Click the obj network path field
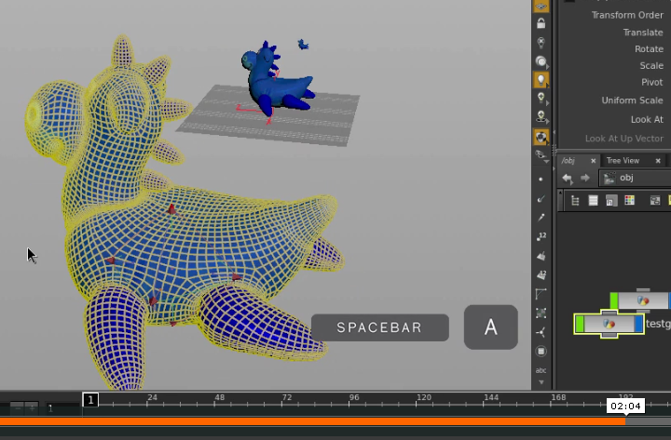This screenshot has height=440, width=671. pos(635,178)
